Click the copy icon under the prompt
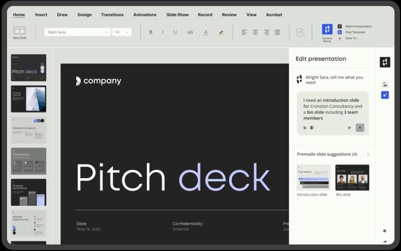 click(x=305, y=128)
